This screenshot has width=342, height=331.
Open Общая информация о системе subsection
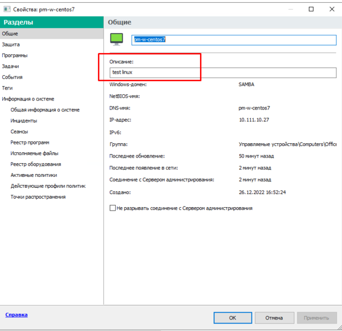coord(45,110)
